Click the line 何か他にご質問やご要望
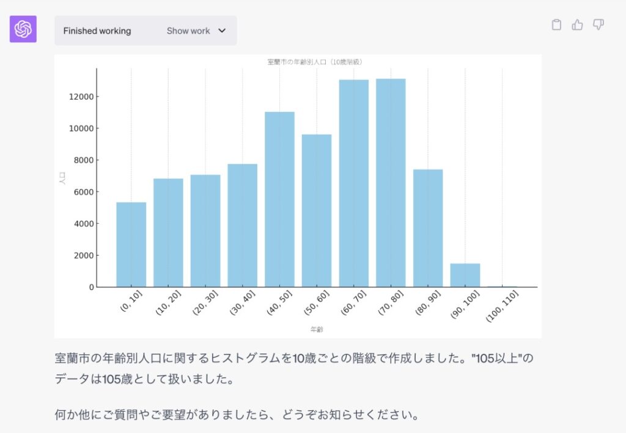 click(237, 415)
